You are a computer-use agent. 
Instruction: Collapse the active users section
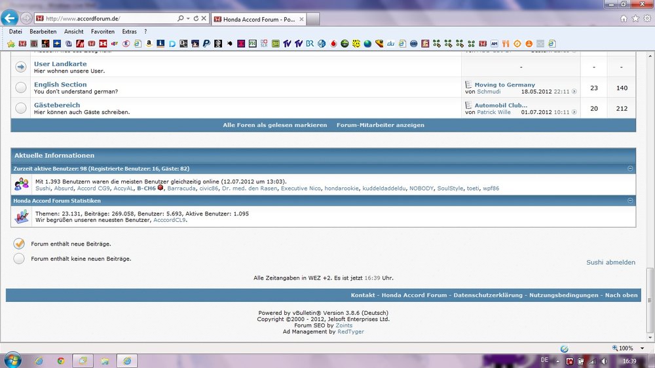[630, 169]
